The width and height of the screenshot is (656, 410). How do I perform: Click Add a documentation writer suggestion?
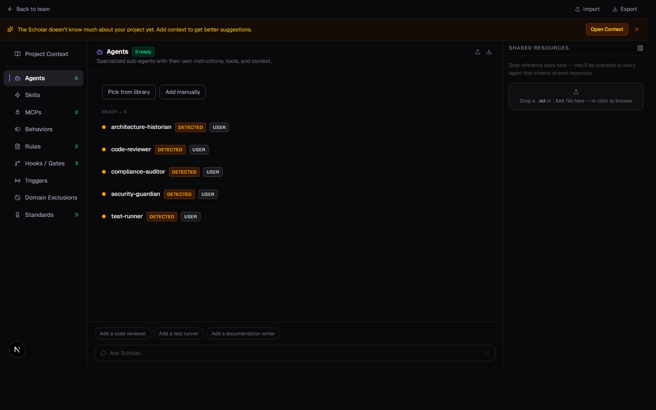coord(243,334)
